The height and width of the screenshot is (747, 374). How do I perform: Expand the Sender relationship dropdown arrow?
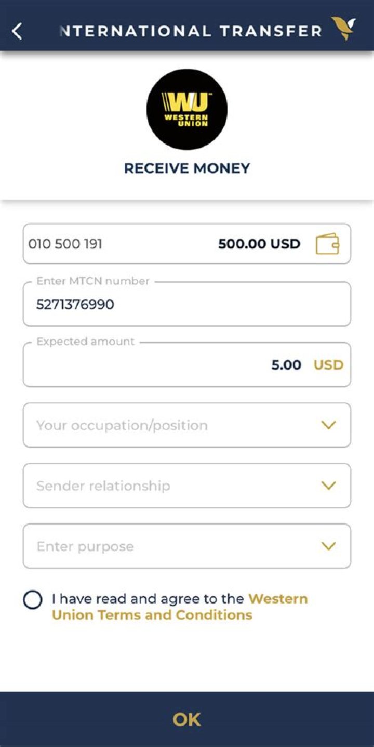pyautogui.click(x=328, y=486)
